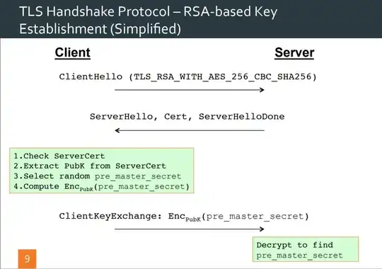Click step 3 Select random pre_master_secret
Screen dimensions: 382x269
[x=97, y=176]
